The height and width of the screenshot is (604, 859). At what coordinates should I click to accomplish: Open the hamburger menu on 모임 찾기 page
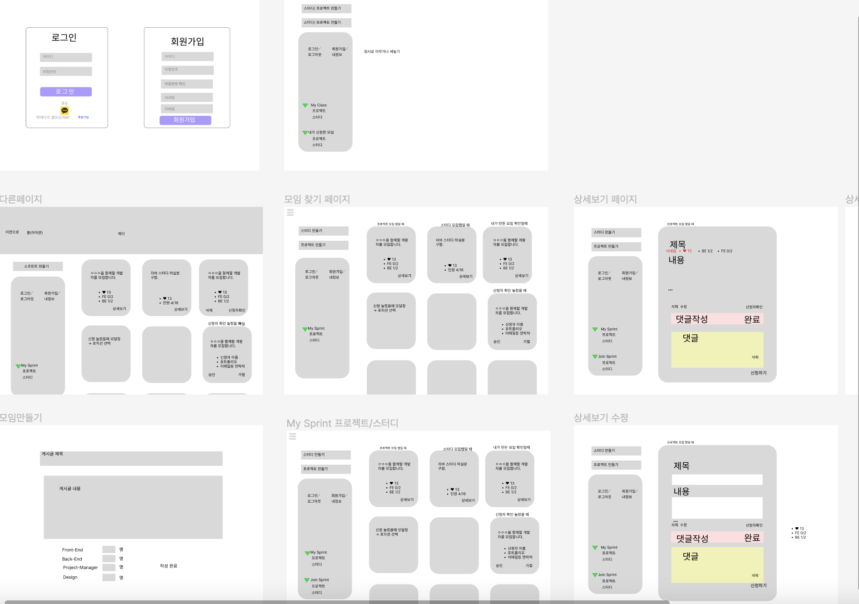pyautogui.click(x=291, y=212)
